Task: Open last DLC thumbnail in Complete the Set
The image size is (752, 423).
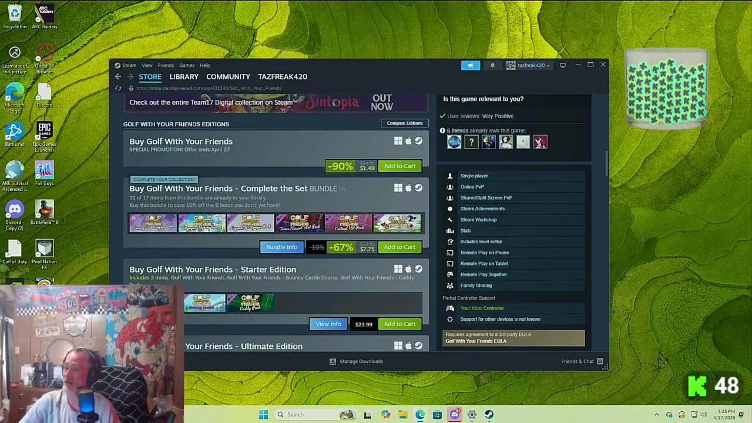Action: tap(397, 223)
